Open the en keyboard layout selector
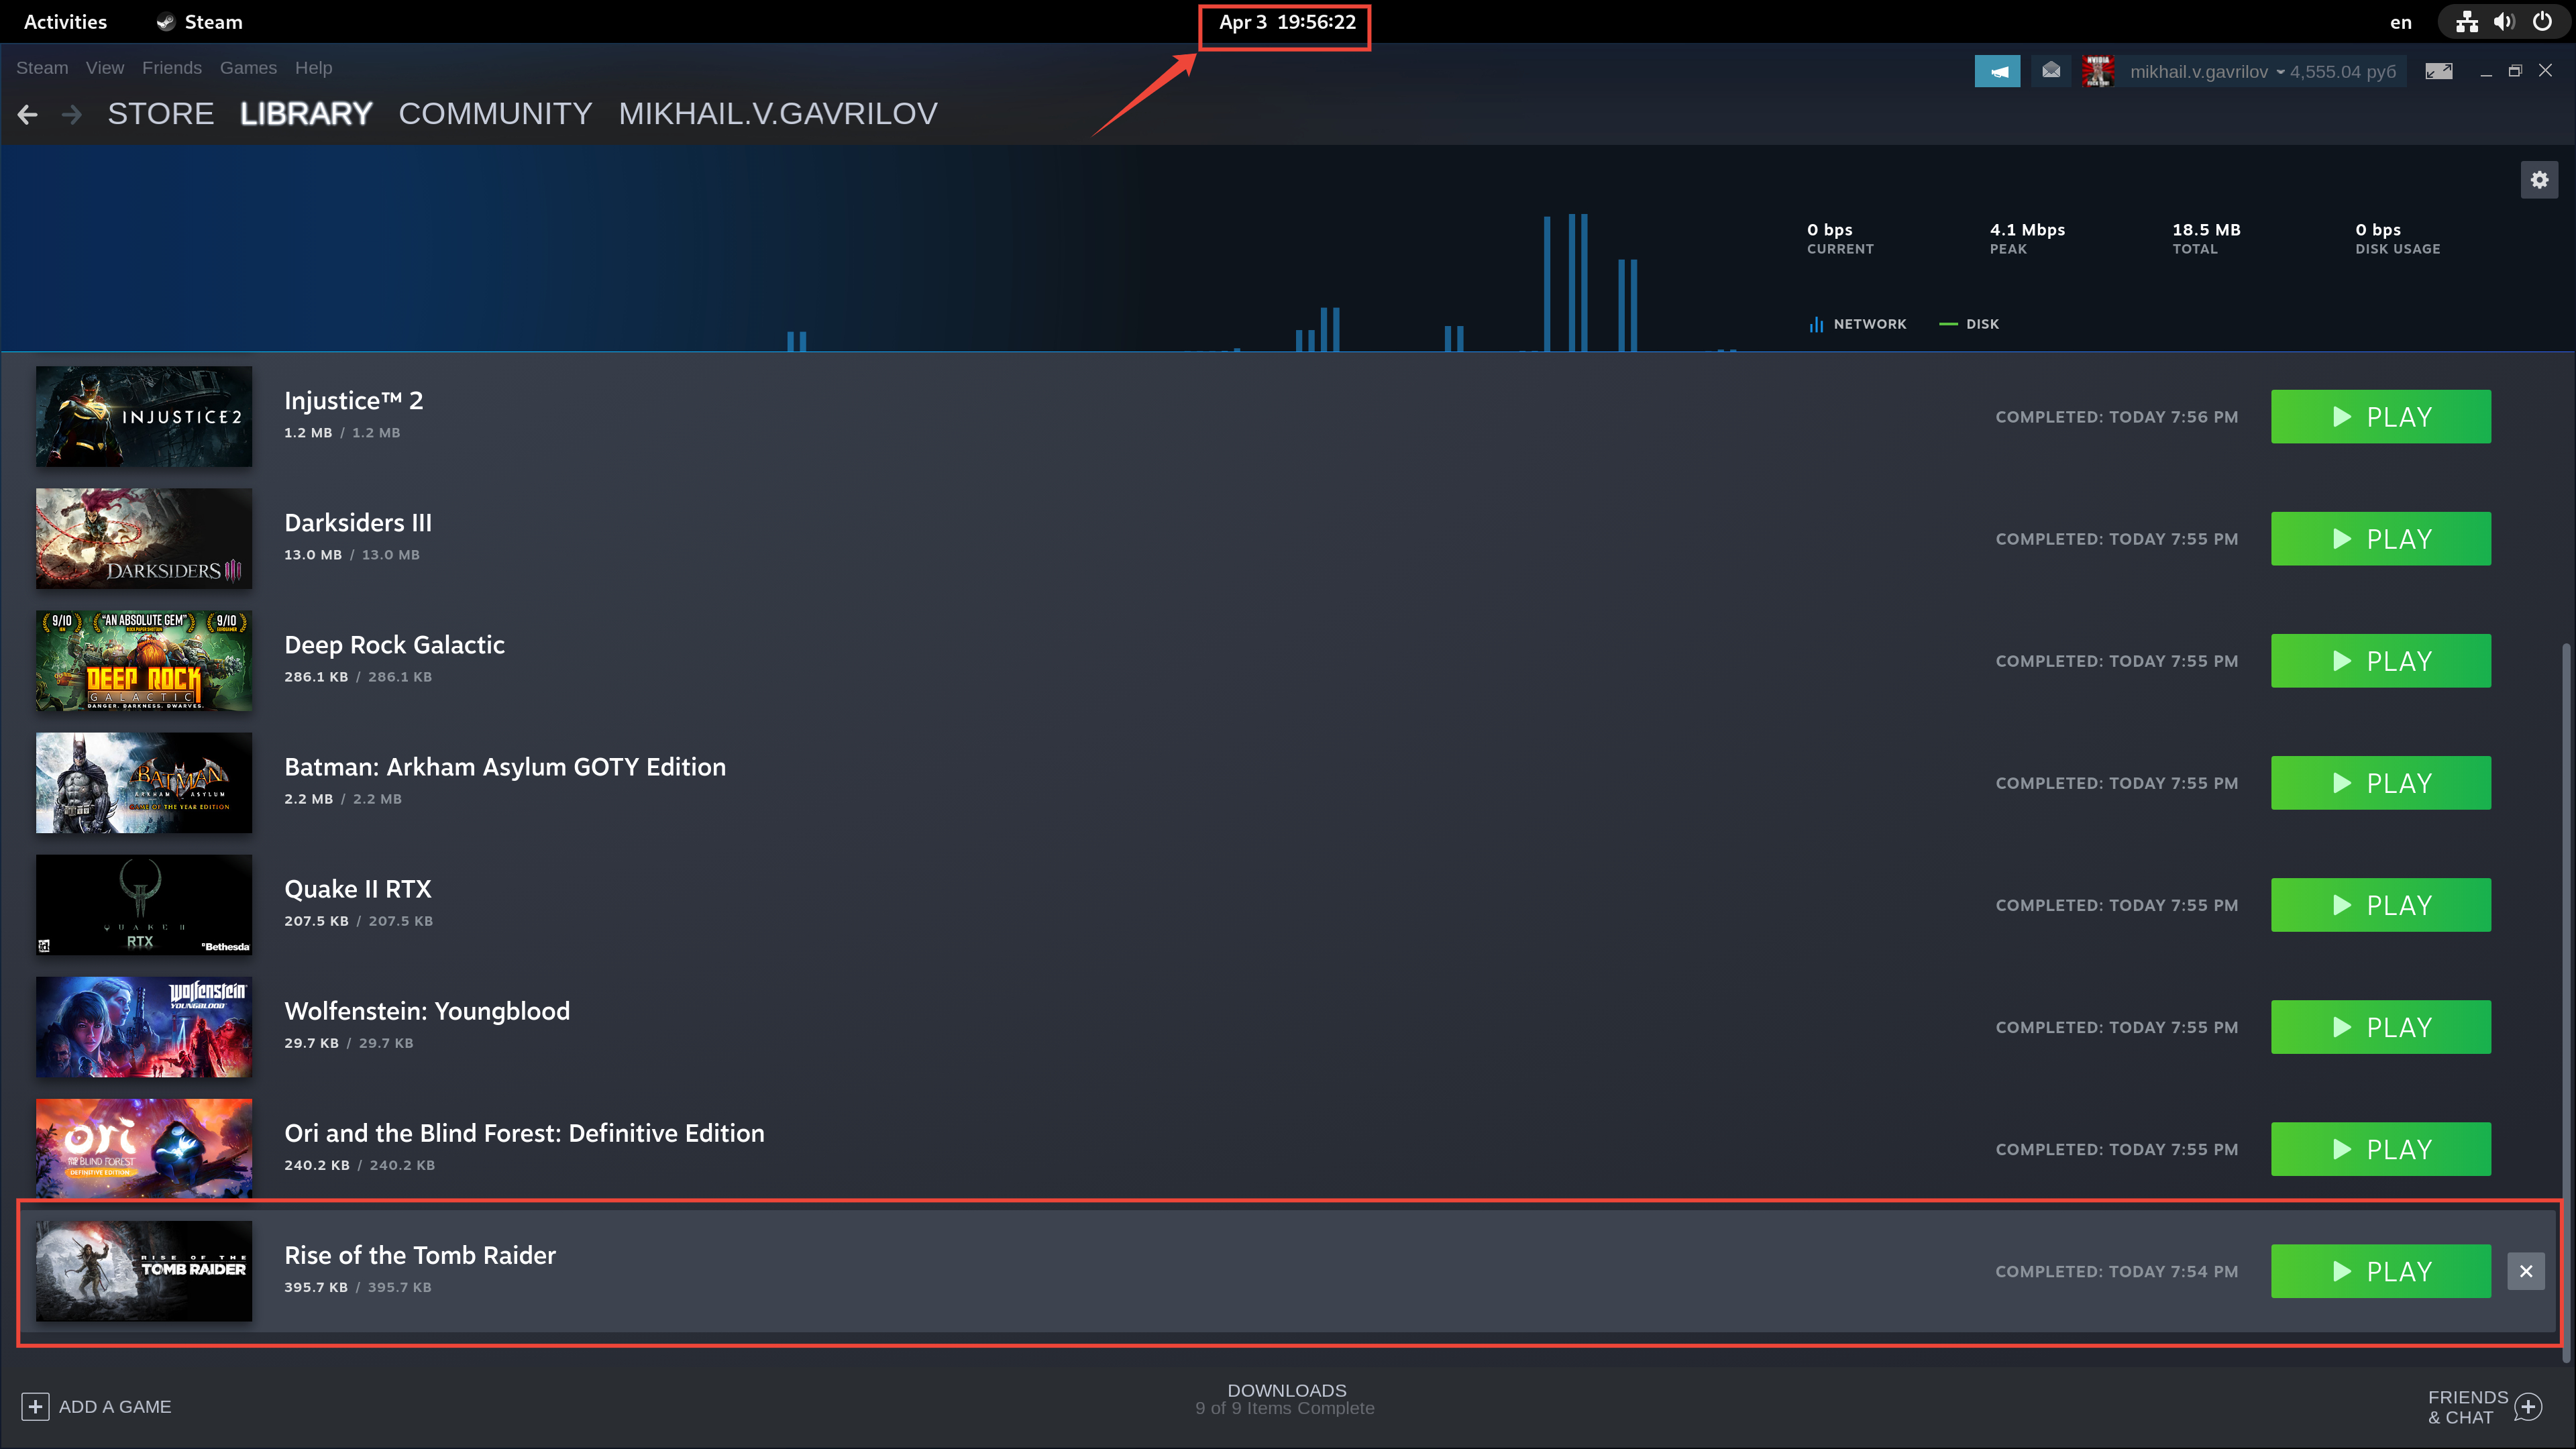The image size is (2576, 1449). pyautogui.click(x=2401, y=22)
